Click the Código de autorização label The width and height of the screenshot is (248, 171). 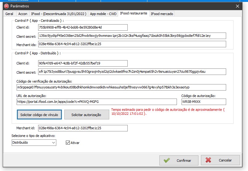(x=198, y=96)
